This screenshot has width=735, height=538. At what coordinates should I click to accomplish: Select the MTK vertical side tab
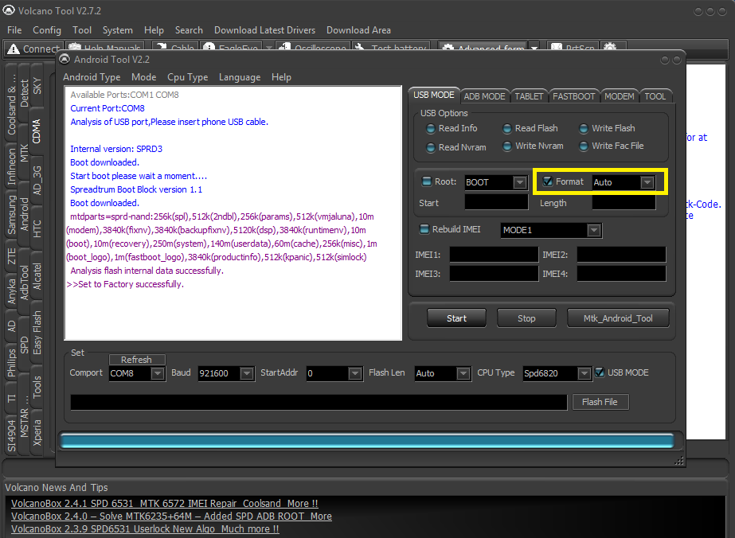(x=25, y=154)
